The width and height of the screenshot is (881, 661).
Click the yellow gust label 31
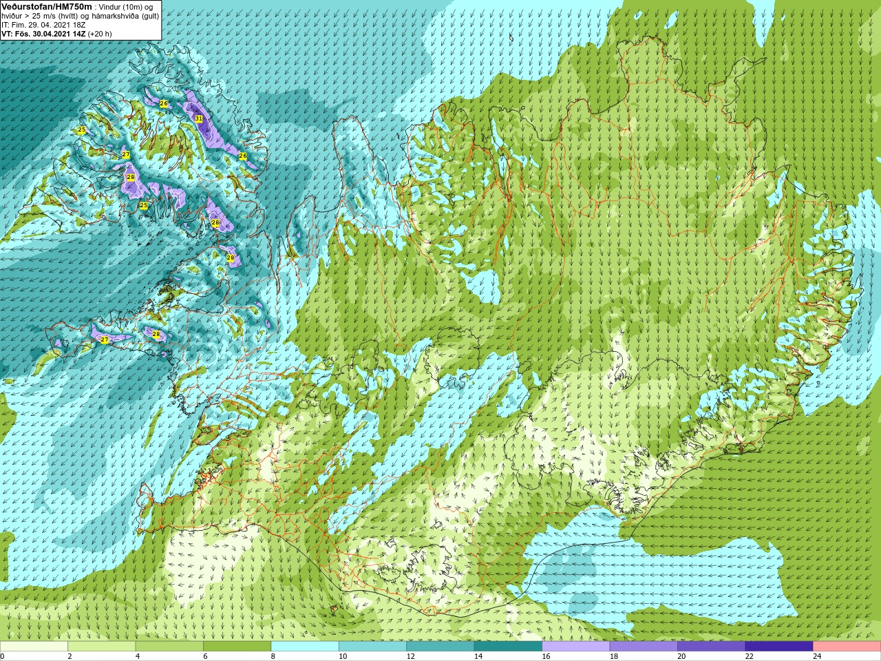199,118
